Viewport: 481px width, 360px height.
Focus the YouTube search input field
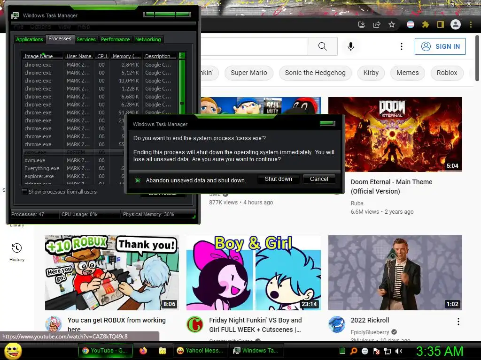pyautogui.click(x=254, y=46)
